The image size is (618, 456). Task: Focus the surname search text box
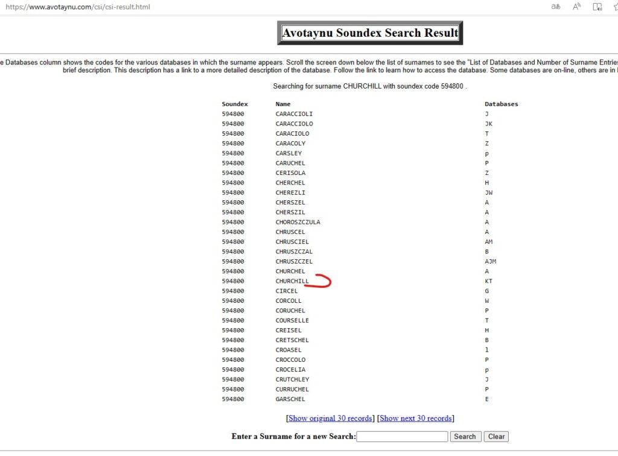click(402, 436)
